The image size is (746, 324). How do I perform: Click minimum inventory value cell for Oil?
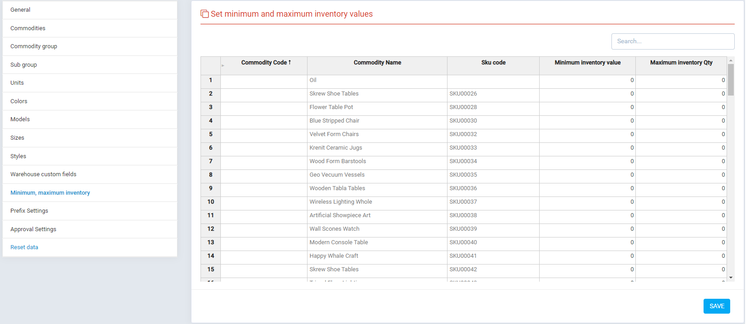pos(587,80)
